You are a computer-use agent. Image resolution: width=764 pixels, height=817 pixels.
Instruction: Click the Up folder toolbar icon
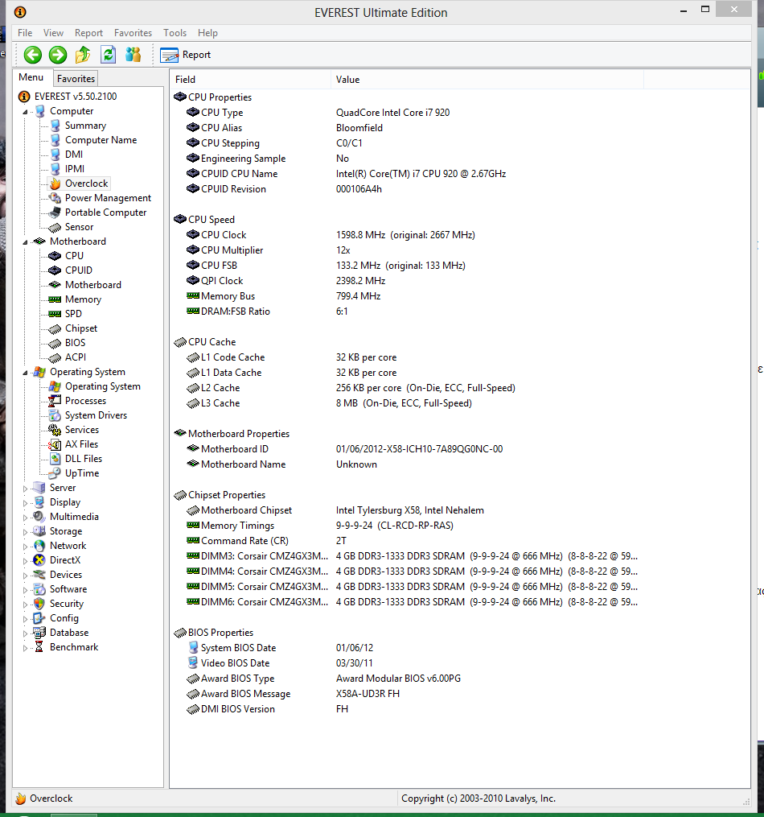[x=83, y=55]
